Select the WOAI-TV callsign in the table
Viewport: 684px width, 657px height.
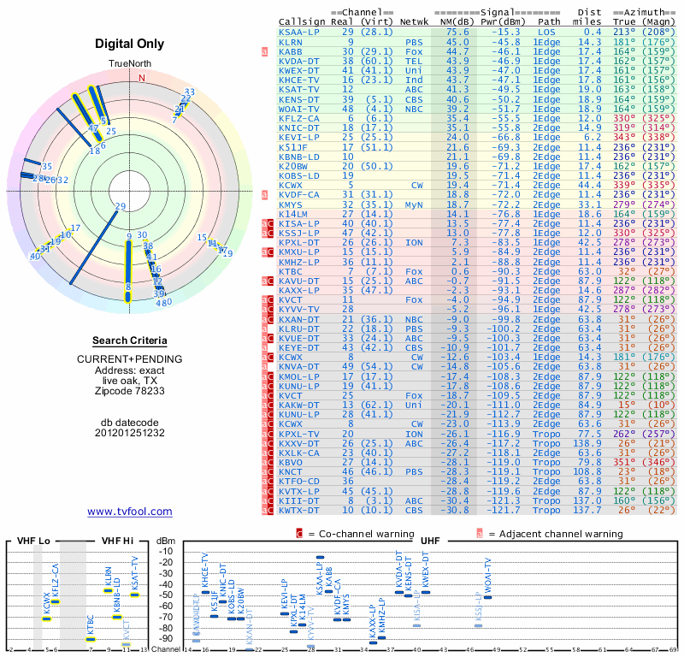[x=299, y=109]
